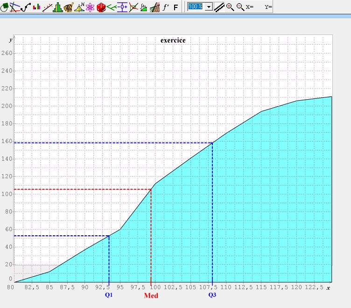Click the red Med label
351x308 pixels.
pos(151,295)
